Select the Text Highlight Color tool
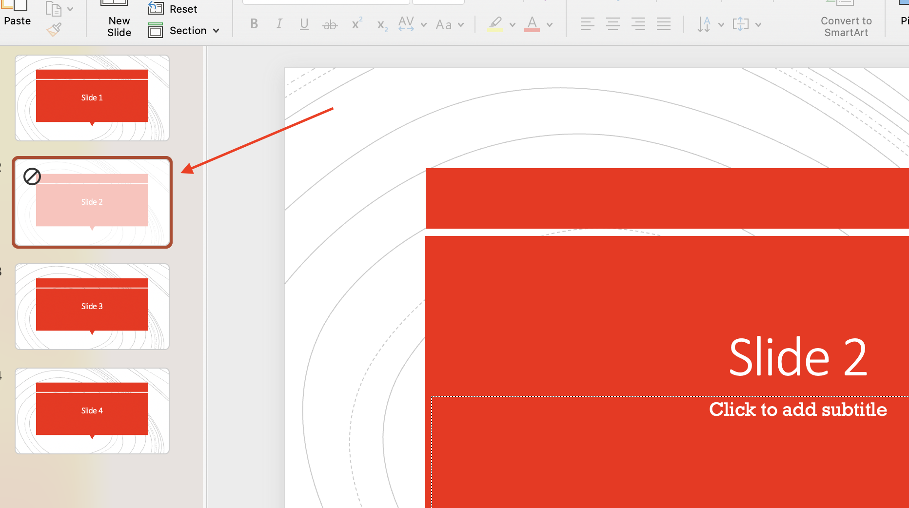This screenshot has height=508, width=909. pyautogui.click(x=494, y=24)
